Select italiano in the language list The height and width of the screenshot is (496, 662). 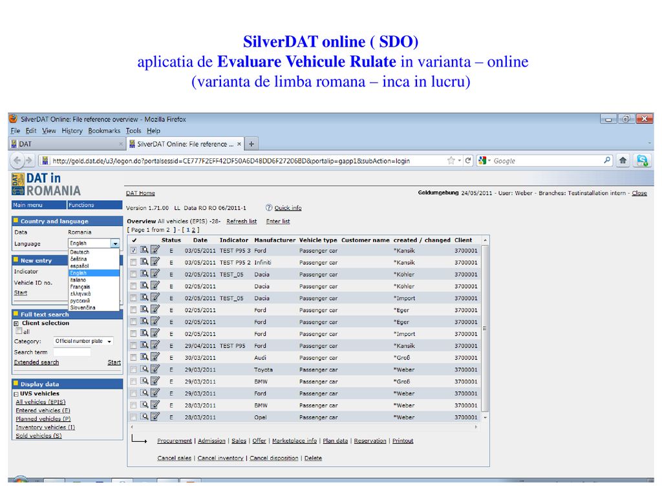(x=78, y=280)
